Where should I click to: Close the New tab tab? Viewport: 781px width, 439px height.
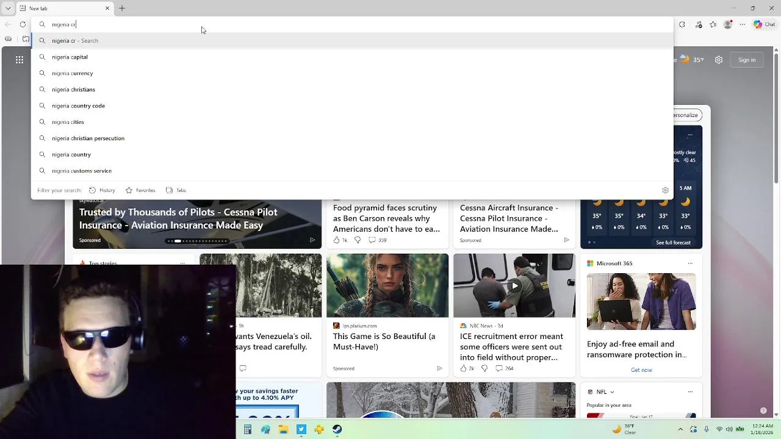[x=107, y=9]
